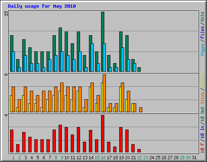Click day label 13 on axis
207x162 pixels.
tap(85, 158)
